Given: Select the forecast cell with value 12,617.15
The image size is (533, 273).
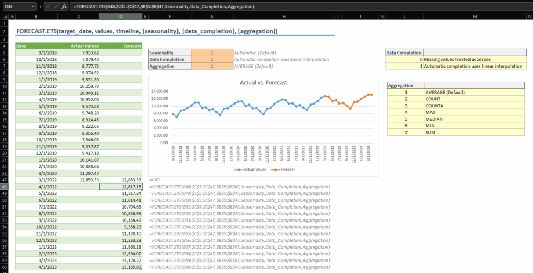Looking at the screenshot, I should (x=121, y=186).
